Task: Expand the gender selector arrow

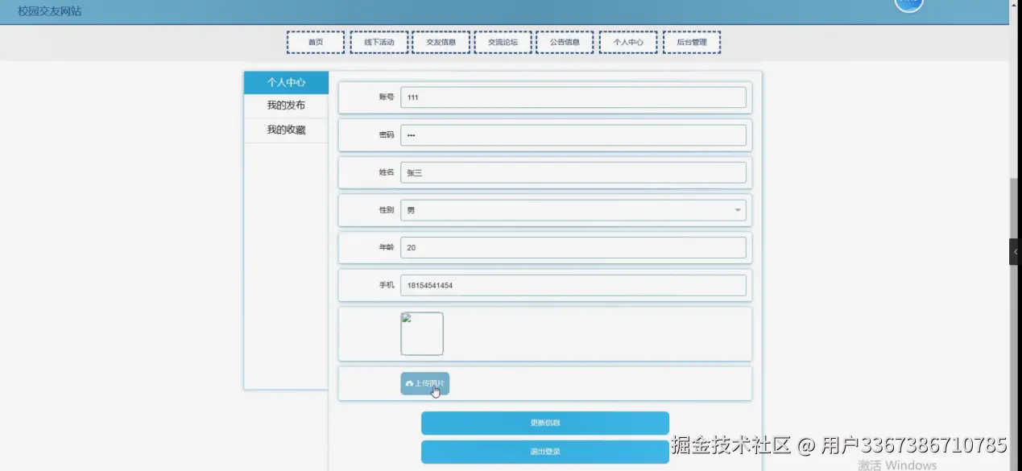Action: [737, 209]
